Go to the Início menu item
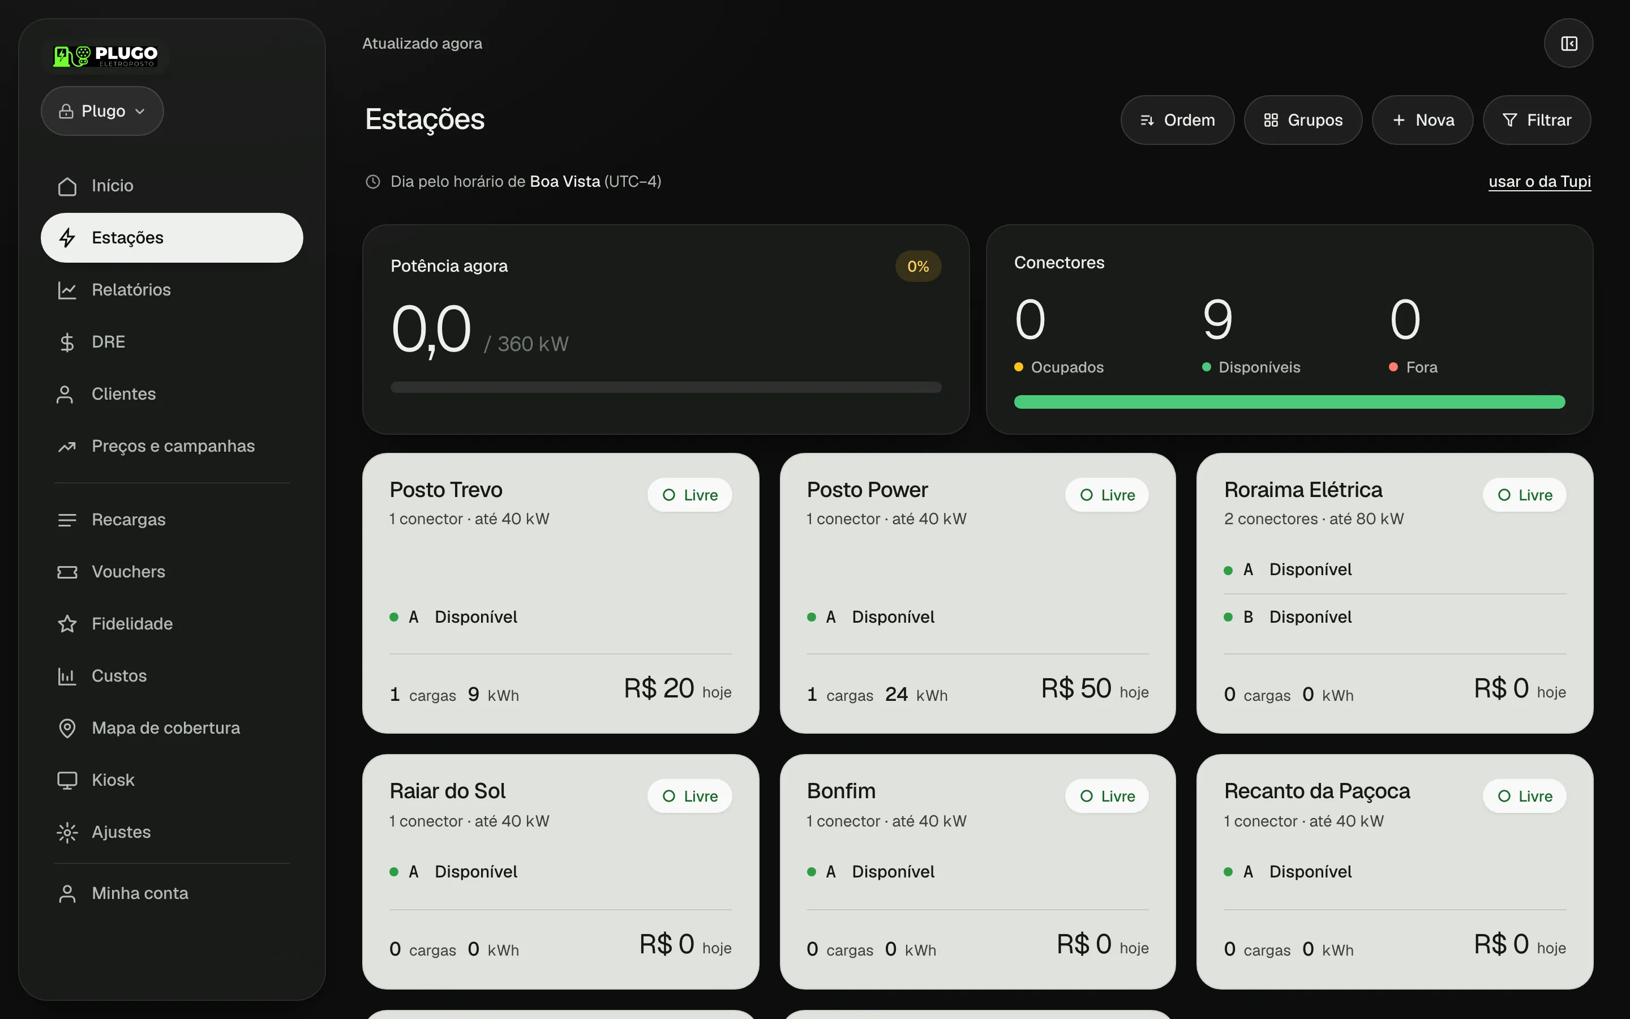 tap(171, 186)
